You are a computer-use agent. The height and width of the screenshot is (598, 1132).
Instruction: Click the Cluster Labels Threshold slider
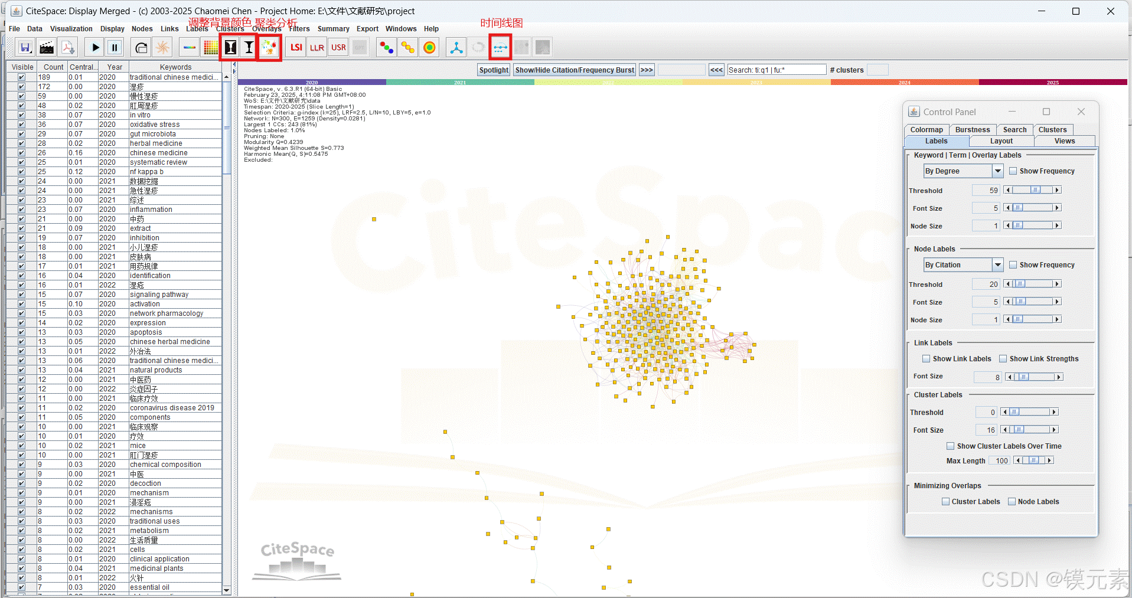click(1029, 412)
